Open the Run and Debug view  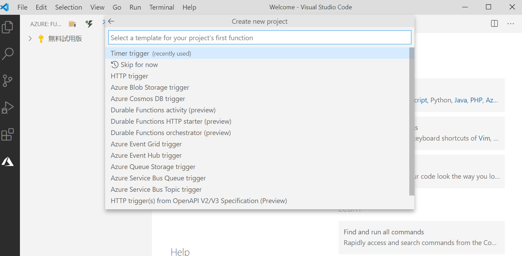coord(8,108)
